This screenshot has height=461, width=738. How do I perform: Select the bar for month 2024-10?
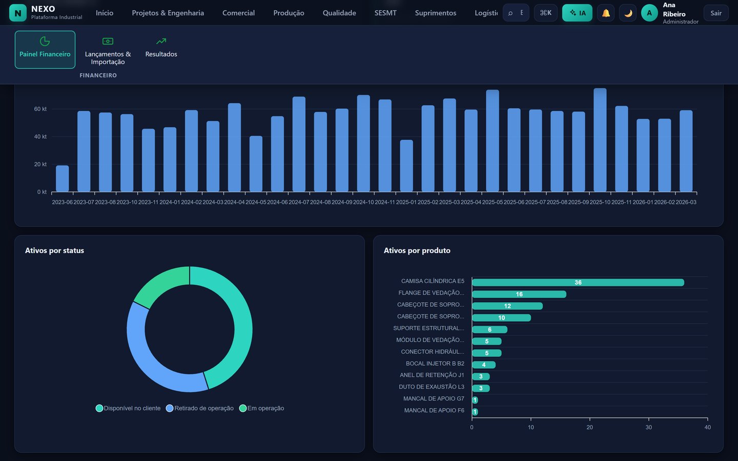pyautogui.click(x=364, y=143)
